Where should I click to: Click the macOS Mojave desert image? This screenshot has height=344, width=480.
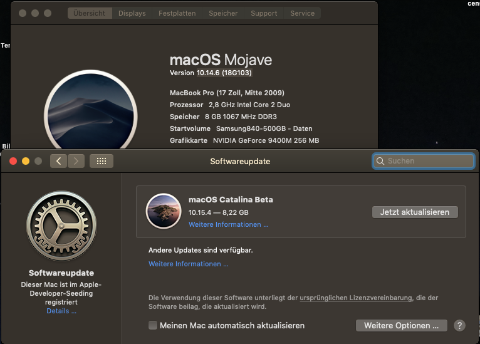[x=91, y=110]
